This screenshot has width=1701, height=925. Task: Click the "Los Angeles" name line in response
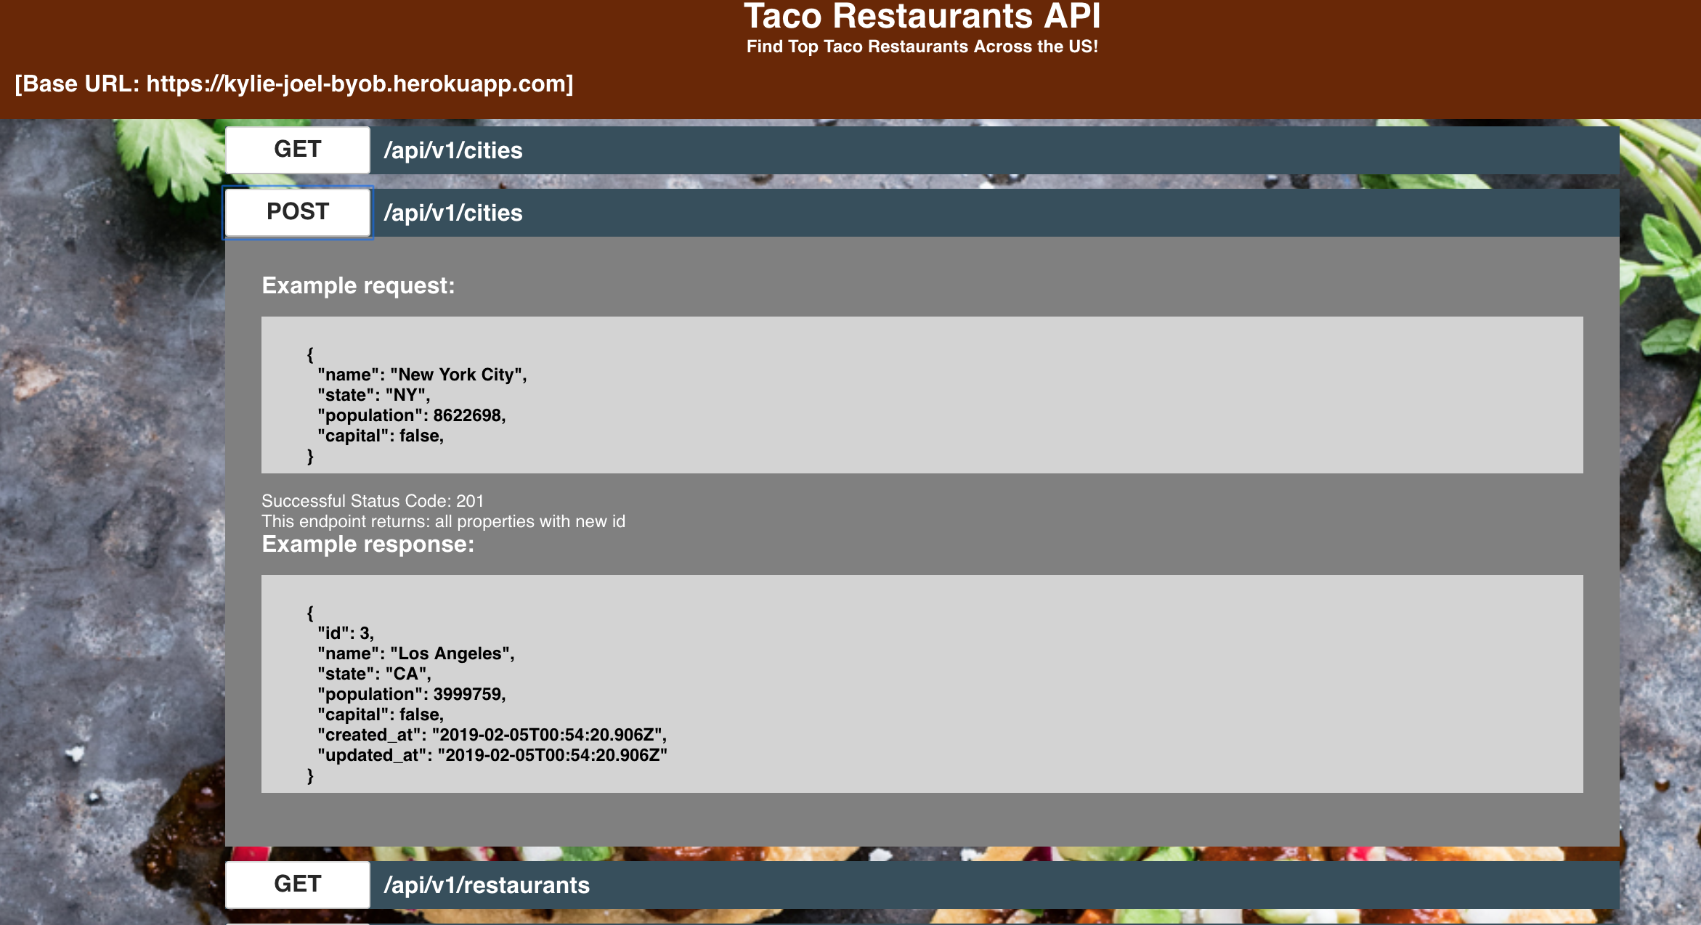(415, 653)
